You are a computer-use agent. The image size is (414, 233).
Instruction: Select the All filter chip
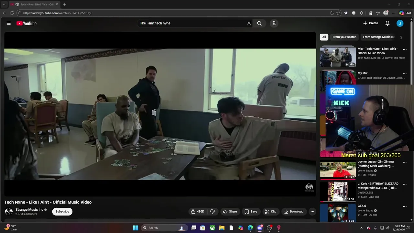click(x=324, y=37)
